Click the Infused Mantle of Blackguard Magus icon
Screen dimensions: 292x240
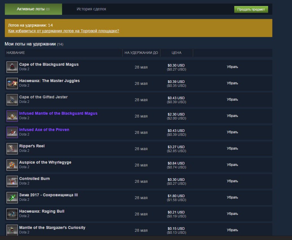(12, 116)
